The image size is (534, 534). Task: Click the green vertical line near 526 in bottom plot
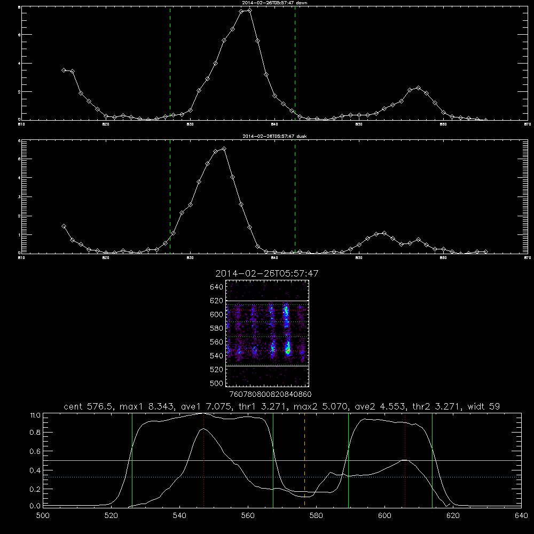pyautogui.click(x=132, y=460)
